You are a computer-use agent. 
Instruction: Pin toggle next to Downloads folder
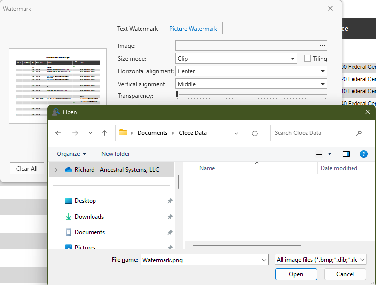tap(170, 217)
